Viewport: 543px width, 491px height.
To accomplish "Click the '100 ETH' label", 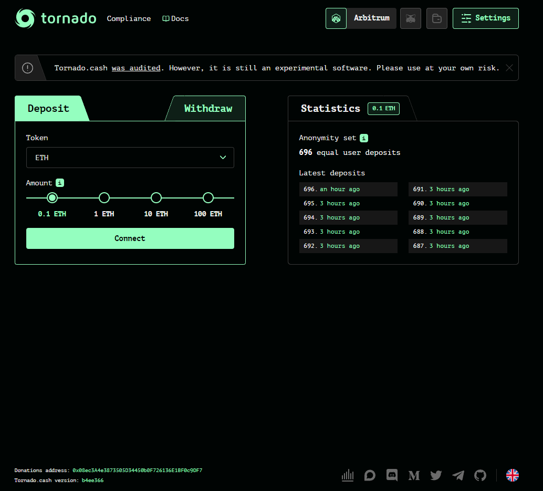I will click(x=208, y=214).
